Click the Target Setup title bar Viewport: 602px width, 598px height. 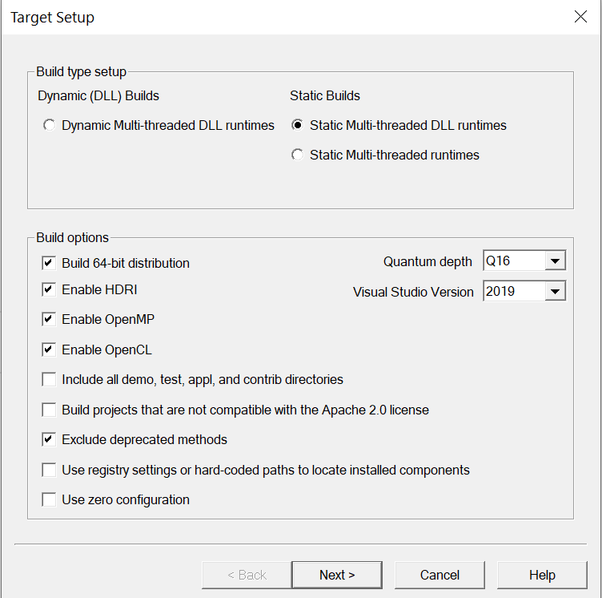pyautogui.click(x=280, y=17)
